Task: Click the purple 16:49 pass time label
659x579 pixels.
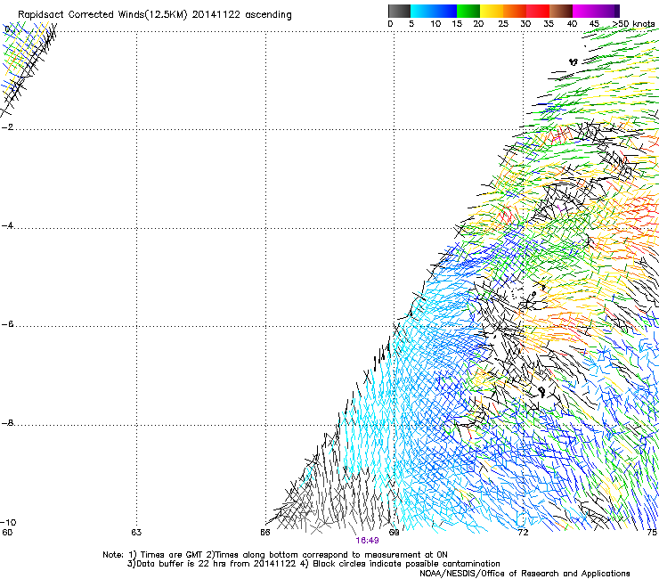Action: point(367,541)
